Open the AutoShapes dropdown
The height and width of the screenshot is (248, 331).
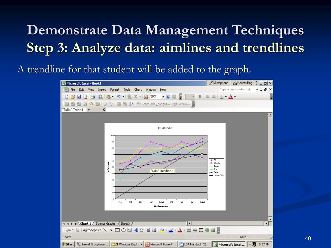click(x=92, y=230)
